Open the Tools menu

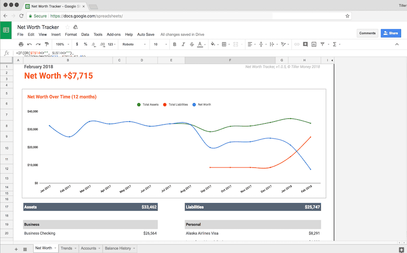click(x=98, y=34)
